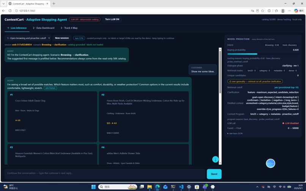Open Task View on the taskbar

(142, 187)
